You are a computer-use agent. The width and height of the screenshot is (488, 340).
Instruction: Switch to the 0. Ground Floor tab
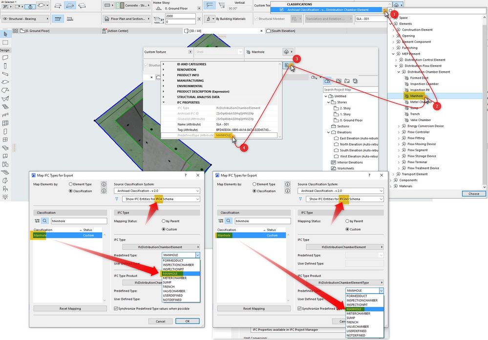tap(35, 31)
